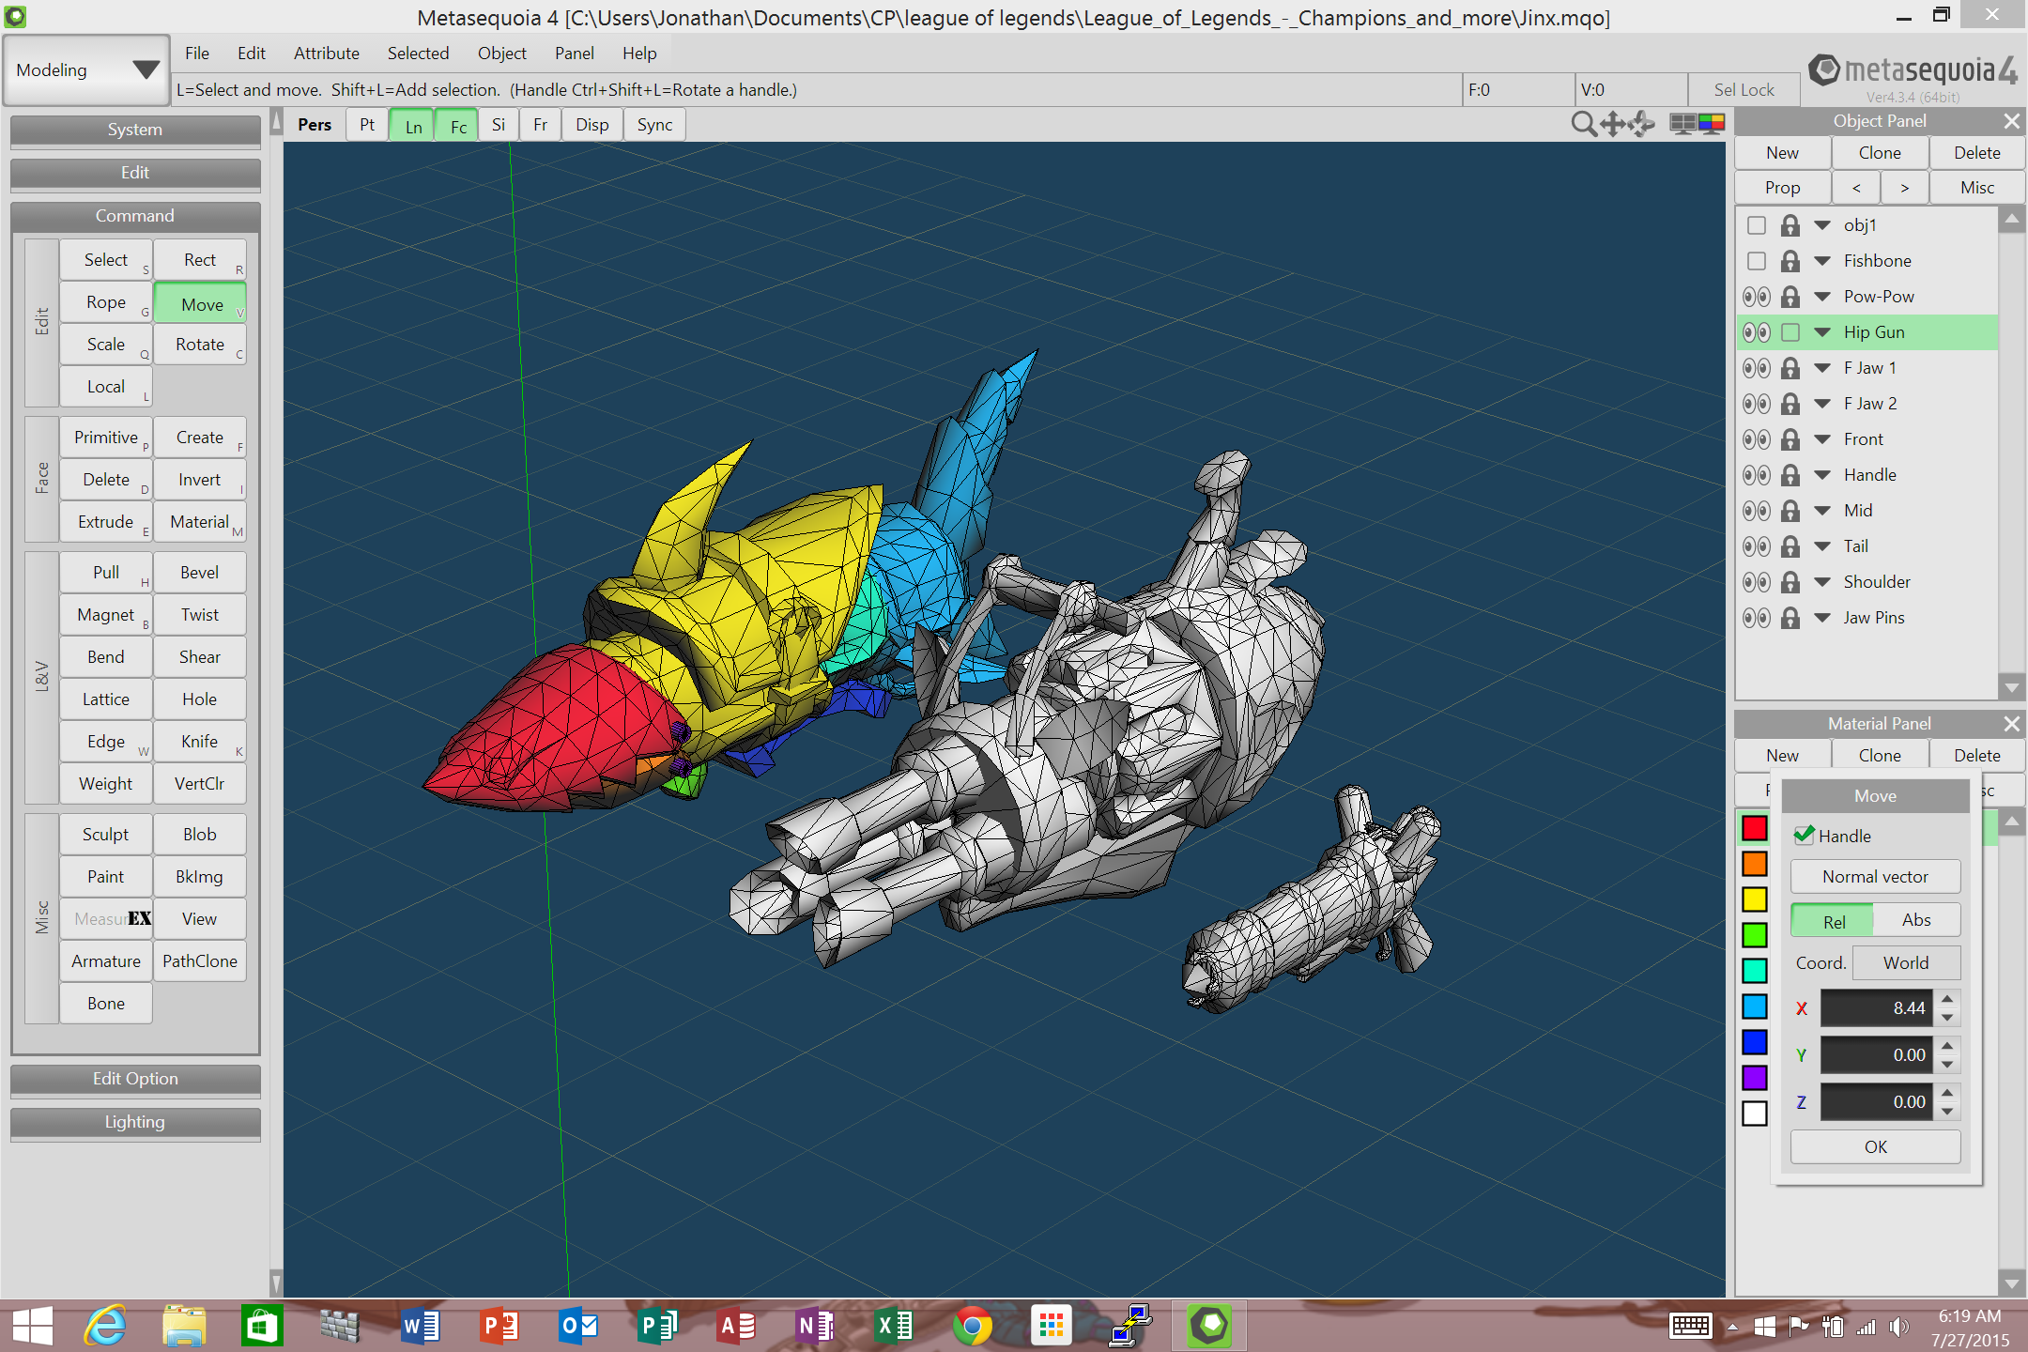
Task: Select the Rotate command
Action: pyautogui.click(x=200, y=345)
